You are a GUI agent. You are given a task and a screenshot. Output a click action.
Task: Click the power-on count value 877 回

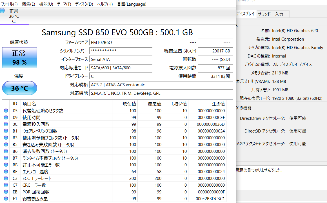coord(215,68)
